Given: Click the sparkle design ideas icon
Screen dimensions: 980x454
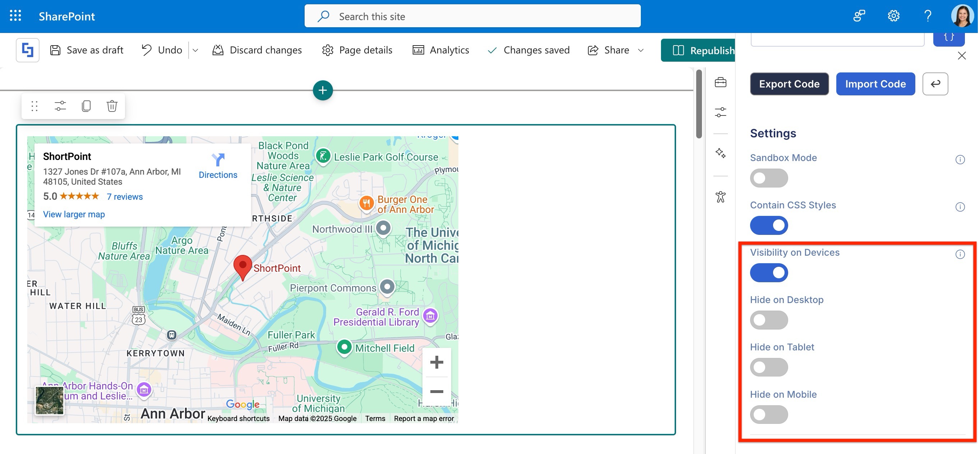Looking at the screenshot, I should (x=720, y=153).
